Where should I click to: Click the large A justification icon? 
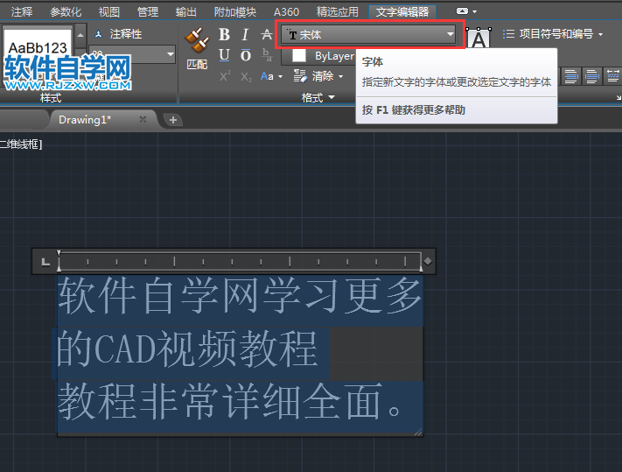(479, 39)
